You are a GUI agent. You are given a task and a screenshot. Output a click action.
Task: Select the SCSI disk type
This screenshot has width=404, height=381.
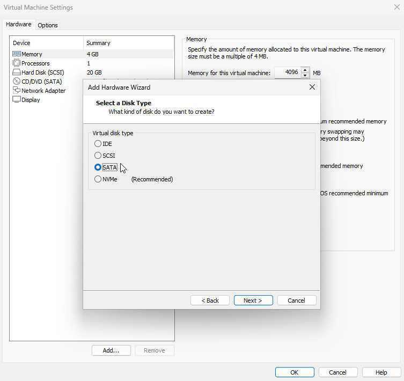[98, 155]
